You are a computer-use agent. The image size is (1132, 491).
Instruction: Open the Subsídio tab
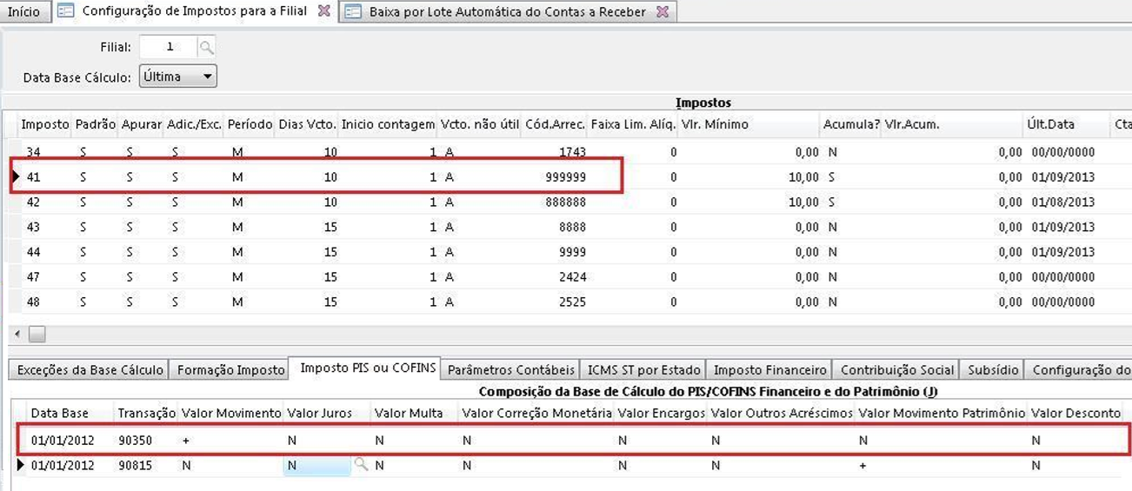point(992,369)
